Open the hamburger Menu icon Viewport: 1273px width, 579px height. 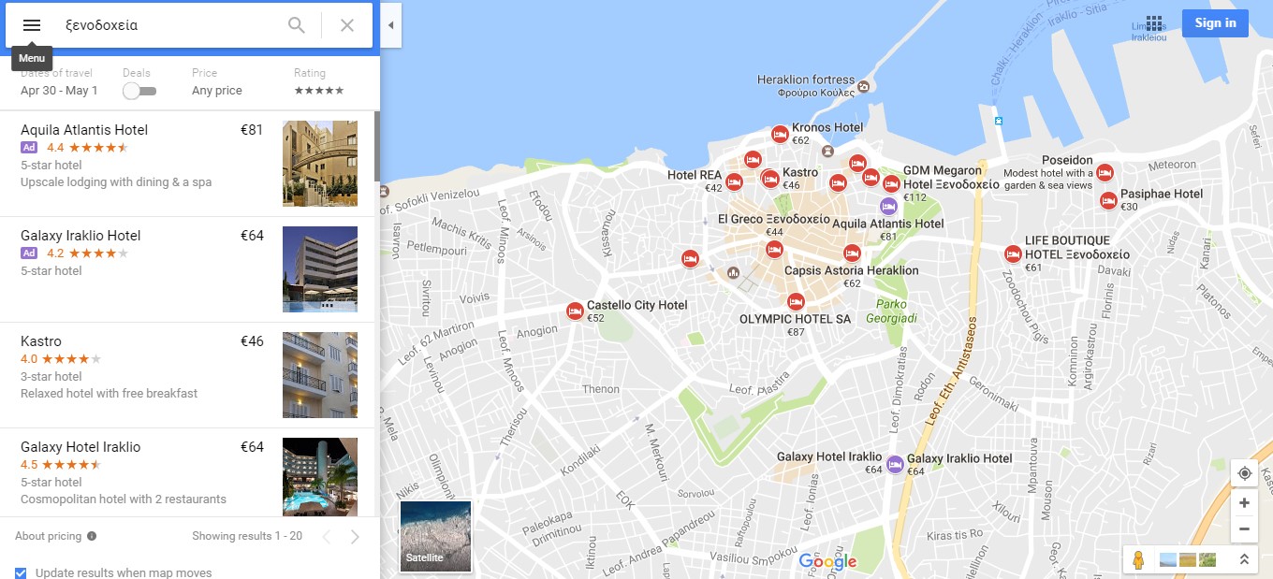coord(32,25)
